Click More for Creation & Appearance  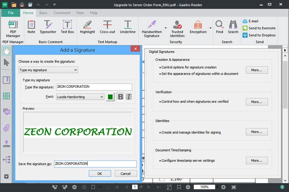(x=257, y=70)
